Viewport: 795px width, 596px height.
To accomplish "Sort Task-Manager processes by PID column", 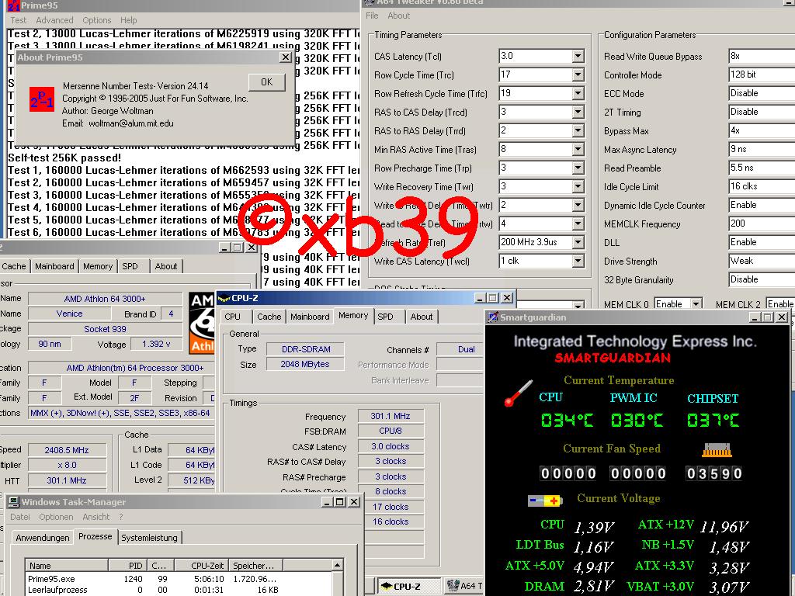I will pyautogui.click(x=127, y=566).
